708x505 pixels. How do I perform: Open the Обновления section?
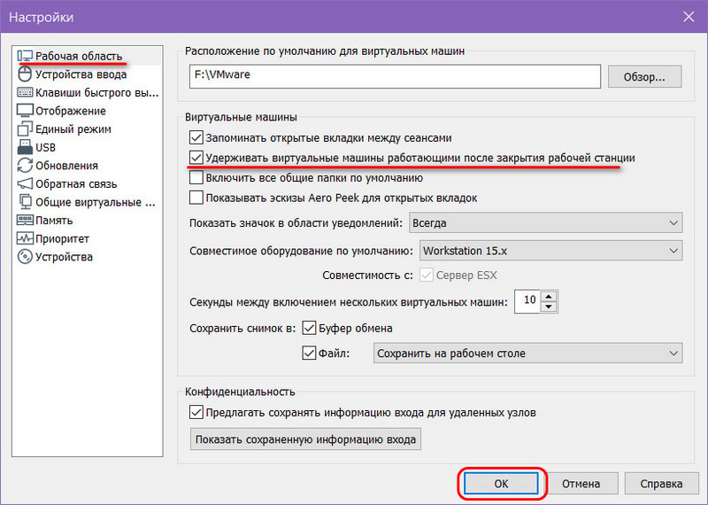[66, 166]
